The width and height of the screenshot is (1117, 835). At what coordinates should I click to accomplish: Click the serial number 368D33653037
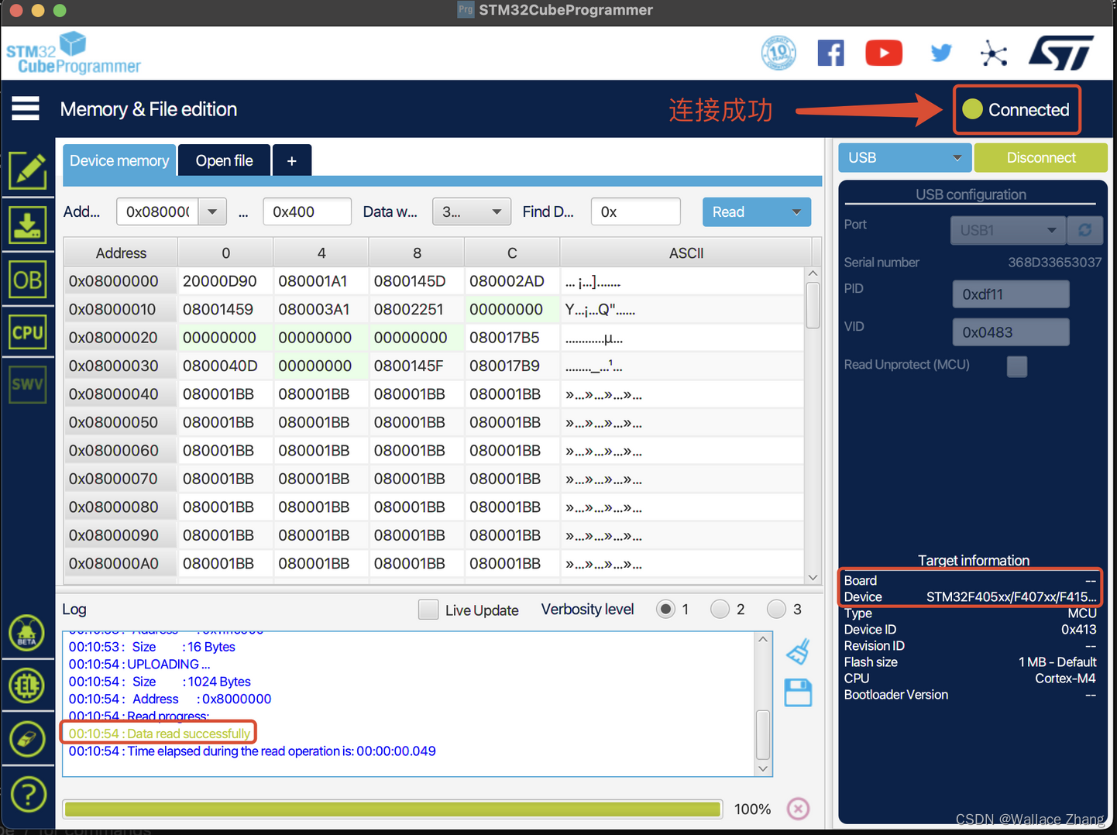point(1054,263)
